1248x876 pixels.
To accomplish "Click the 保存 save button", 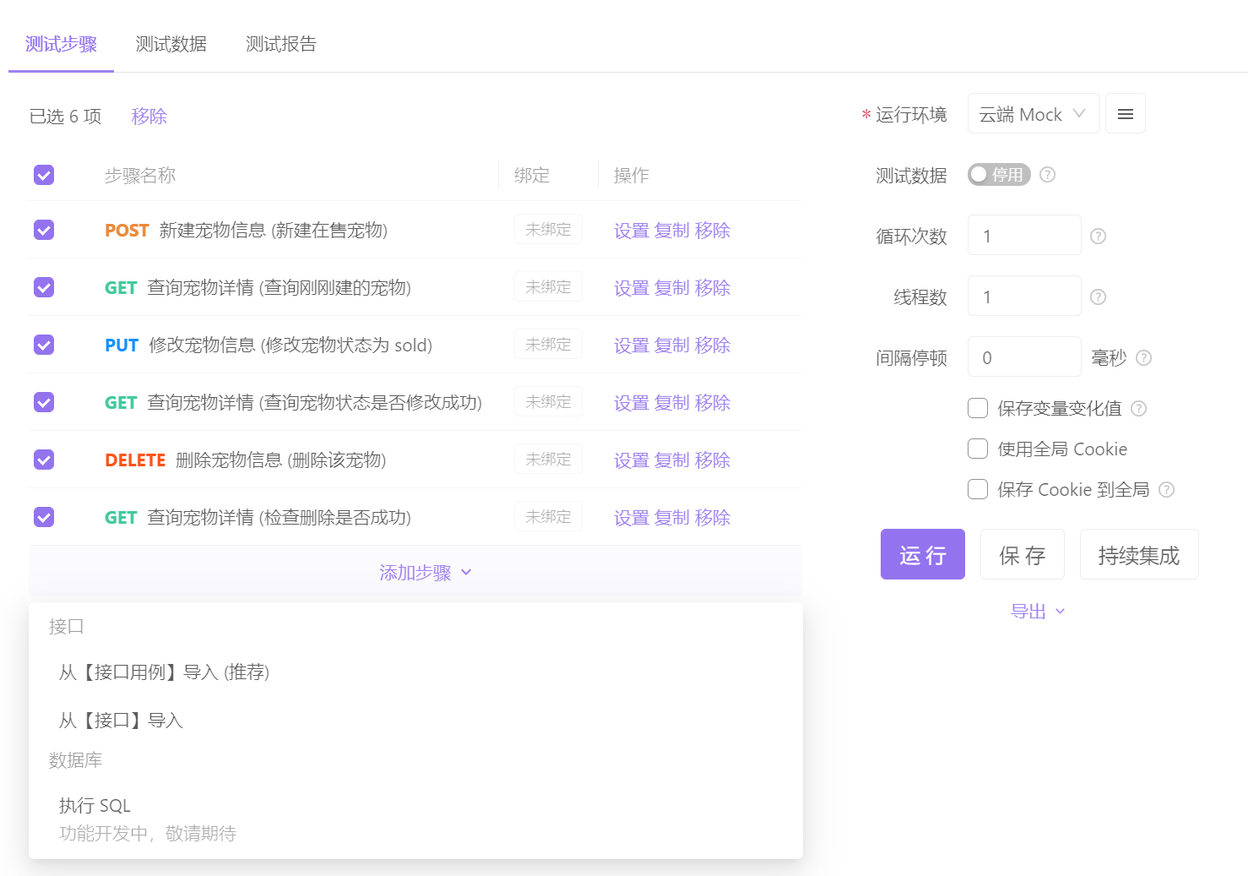I will 1023,555.
